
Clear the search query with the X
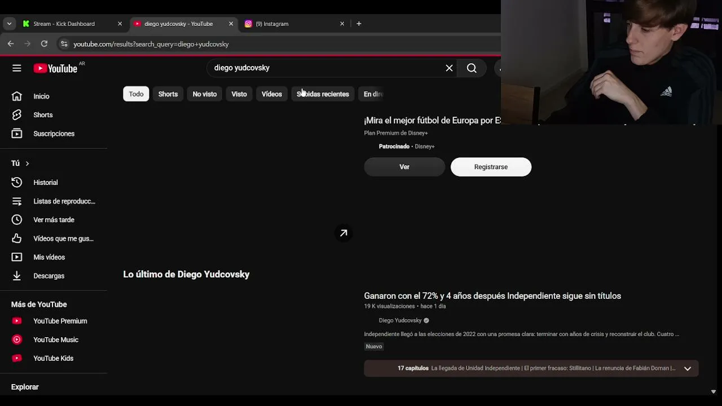click(449, 68)
